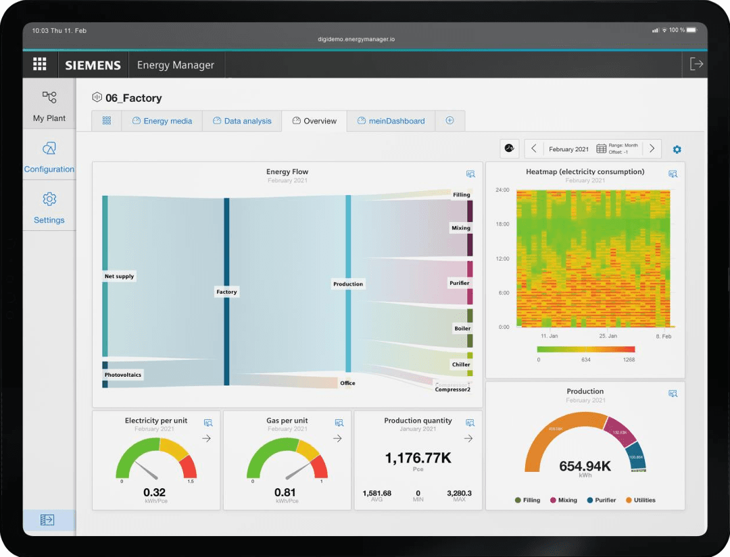The image size is (730, 557).
Task: Open Heatmap chart details icon
Action: (673, 174)
